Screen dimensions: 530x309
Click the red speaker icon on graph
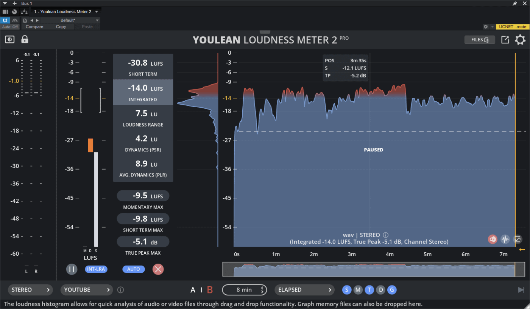pos(493,239)
